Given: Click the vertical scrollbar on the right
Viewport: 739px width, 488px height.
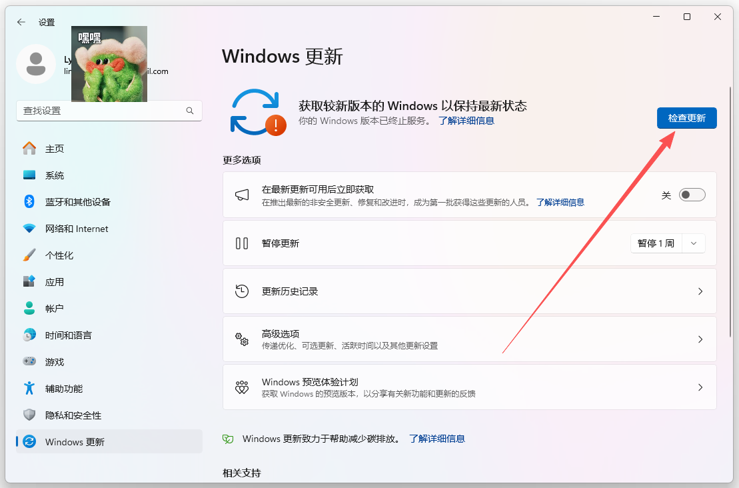Looking at the screenshot, I should click(x=730, y=212).
